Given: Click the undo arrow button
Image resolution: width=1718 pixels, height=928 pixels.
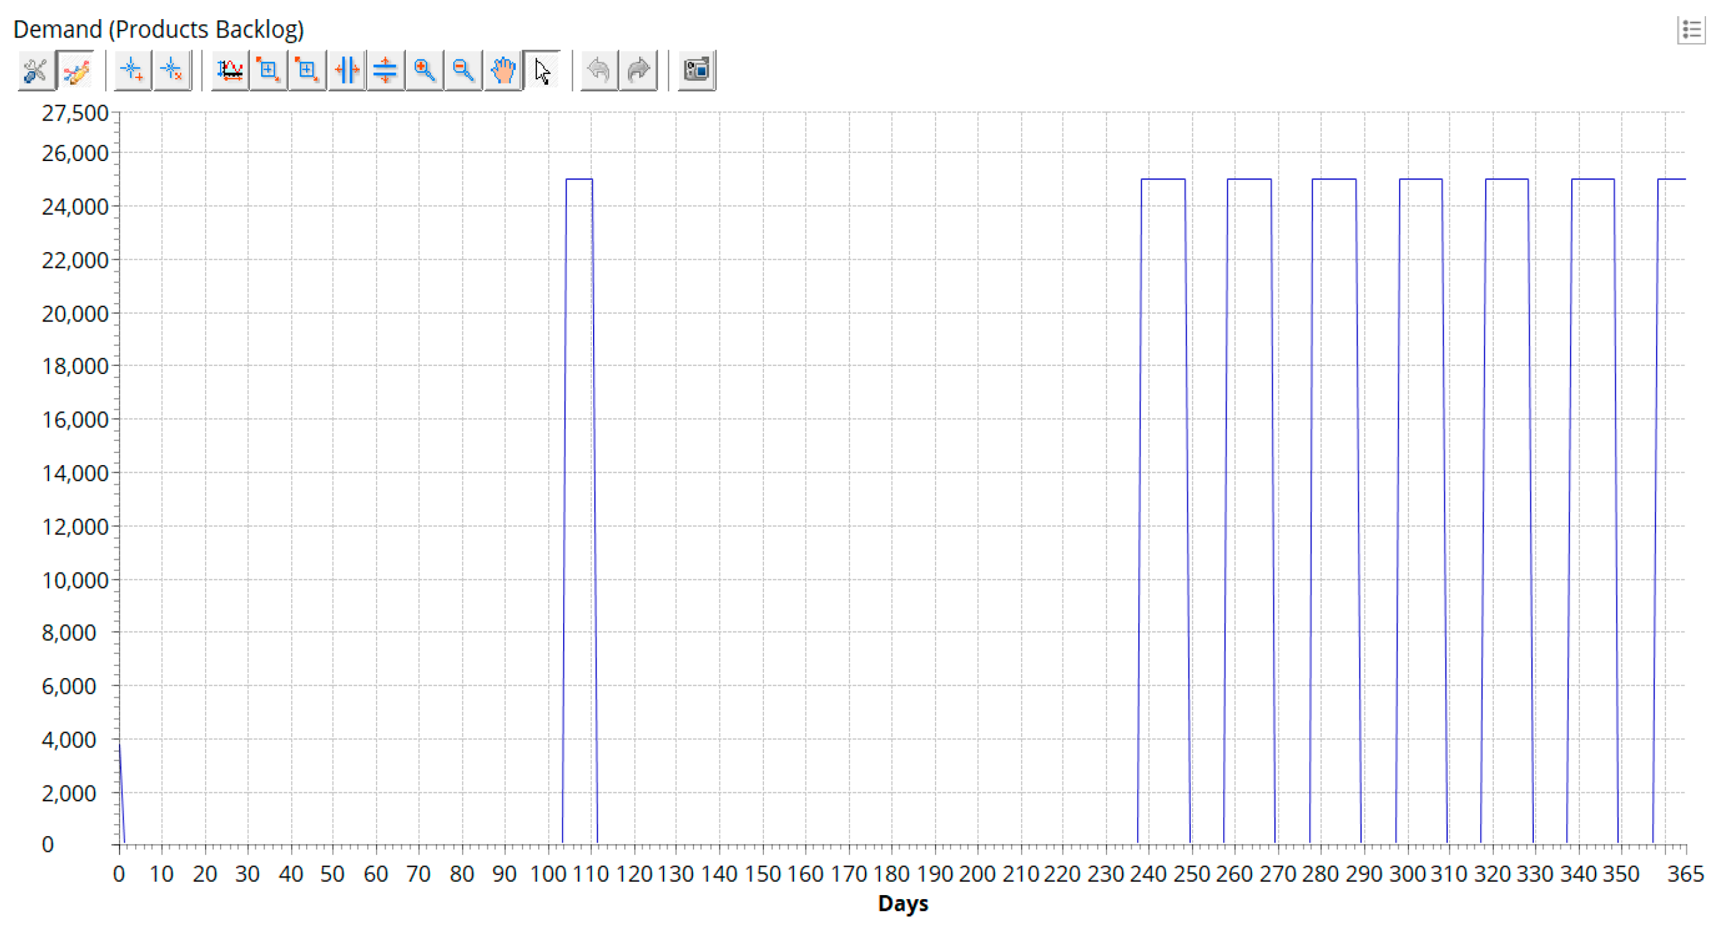Looking at the screenshot, I should coord(599,70).
